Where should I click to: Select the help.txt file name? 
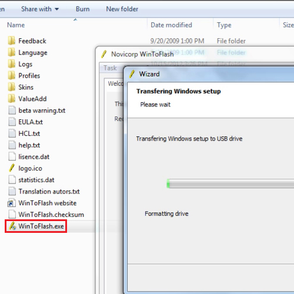(x=29, y=145)
